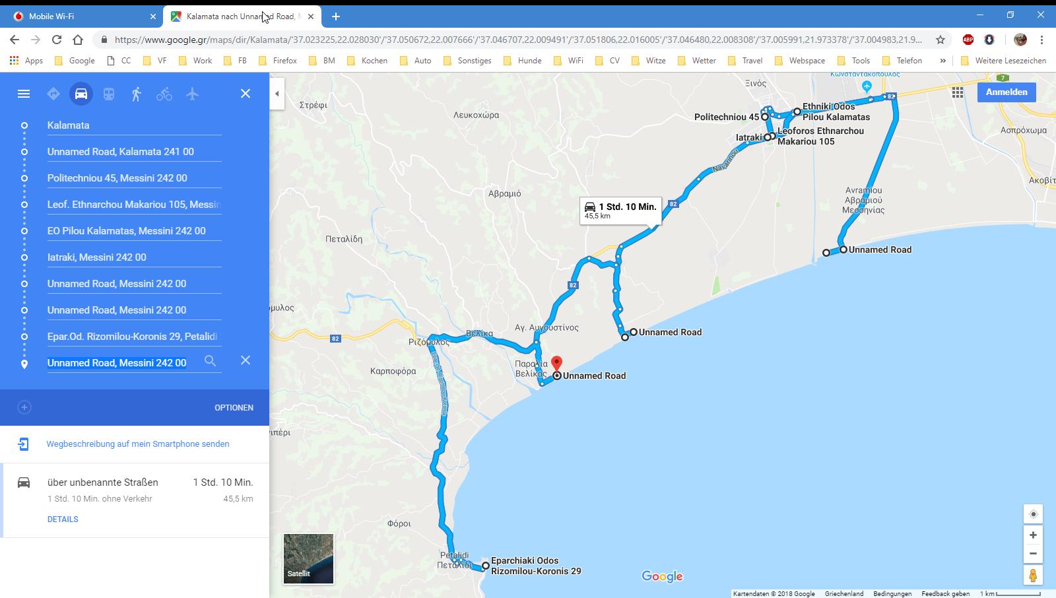The image size is (1056, 598).
Task: Select the public transit travel mode
Action: pos(109,94)
